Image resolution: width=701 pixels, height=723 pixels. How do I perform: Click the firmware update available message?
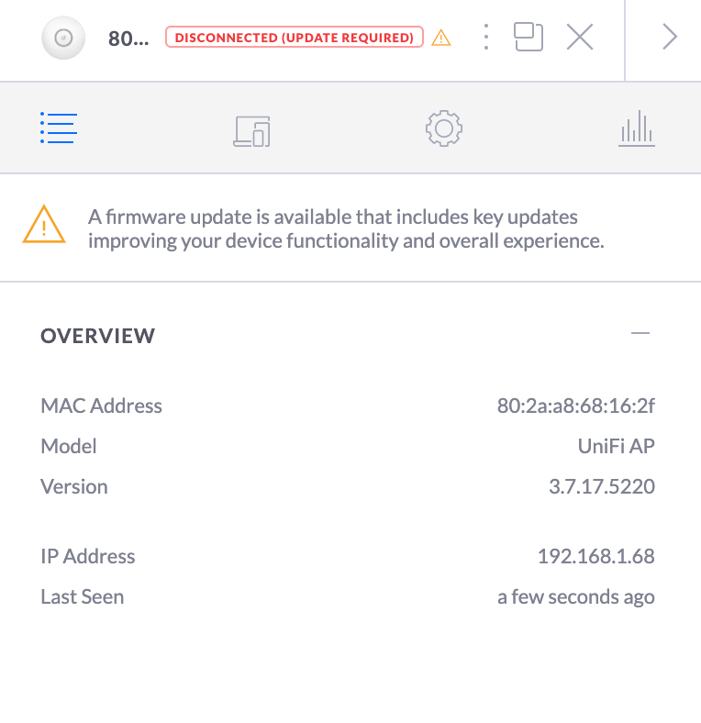click(346, 229)
